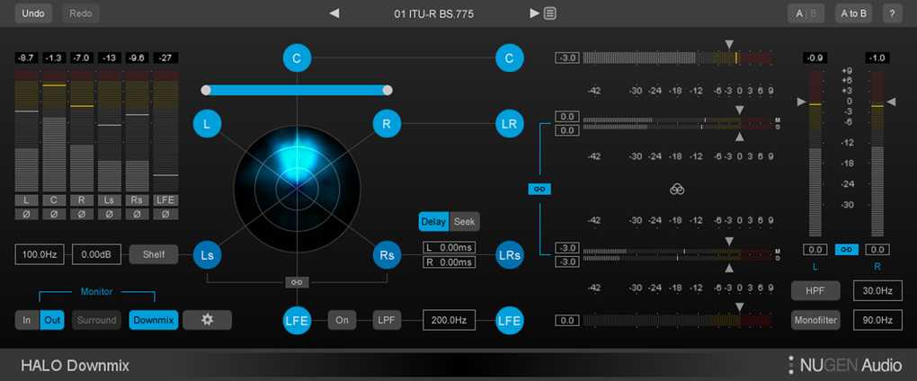Select Surround monitoring
Image resolution: width=917 pixels, height=381 pixels.
96,320
